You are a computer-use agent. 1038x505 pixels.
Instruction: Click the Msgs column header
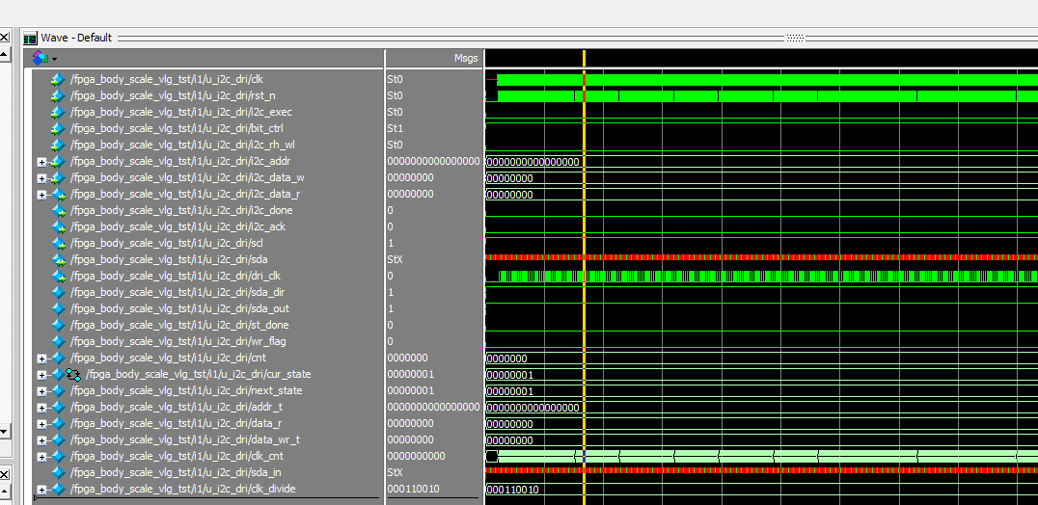point(465,58)
